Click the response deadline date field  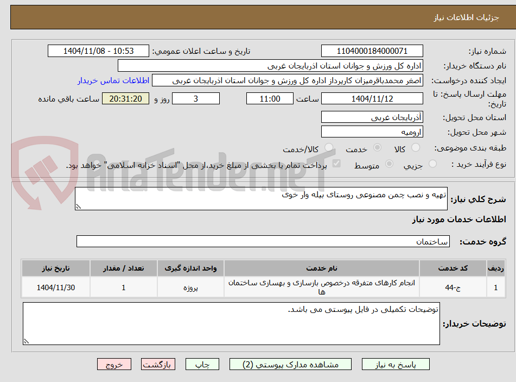372,98
